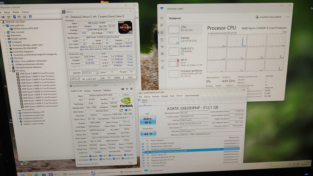The height and width of the screenshot is (176, 313).
Task: Expand Kontrolery magazynu node in Device Manager
Action: pyautogui.click(x=8, y=52)
